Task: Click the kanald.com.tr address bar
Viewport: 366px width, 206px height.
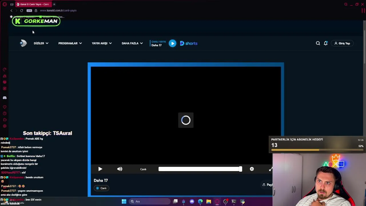Action: click(x=58, y=11)
